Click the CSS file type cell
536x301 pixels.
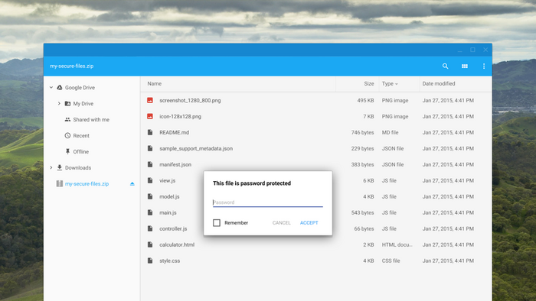391,261
